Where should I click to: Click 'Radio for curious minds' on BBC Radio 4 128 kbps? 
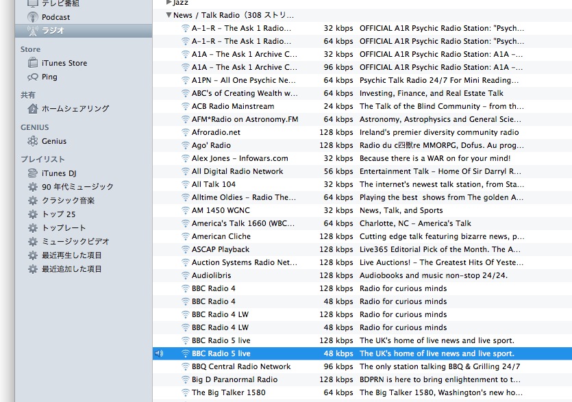[403, 288]
